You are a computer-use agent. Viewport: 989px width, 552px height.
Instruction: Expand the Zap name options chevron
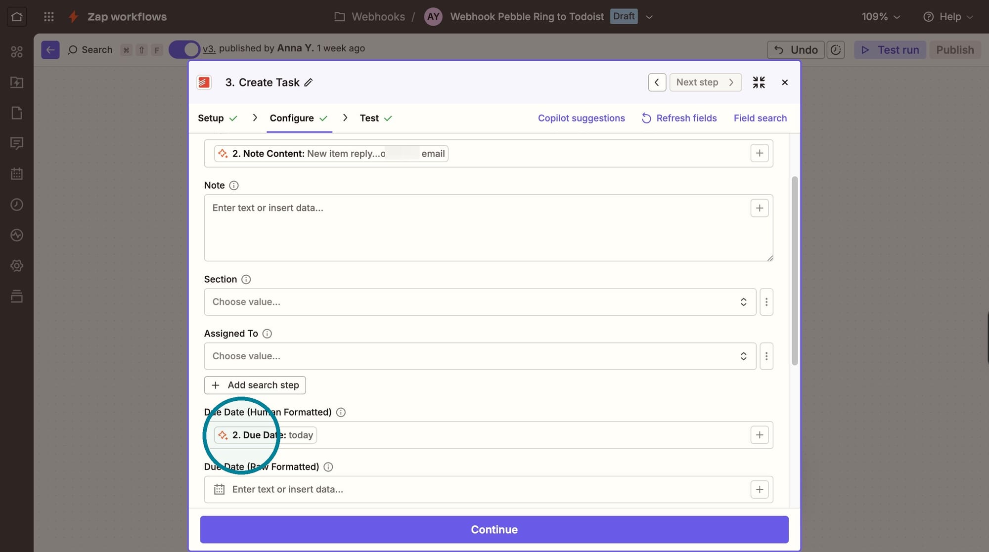click(649, 17)
